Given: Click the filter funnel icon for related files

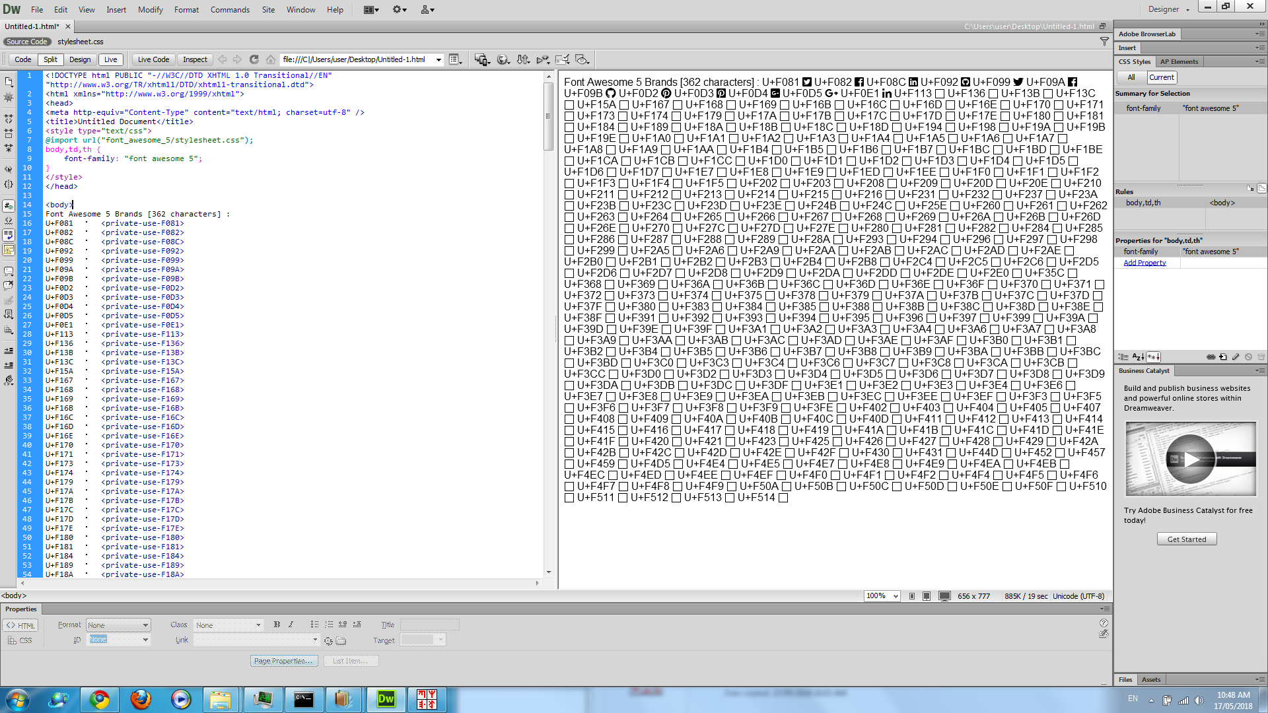Looking at the screenshot, I should [1104, 42].
